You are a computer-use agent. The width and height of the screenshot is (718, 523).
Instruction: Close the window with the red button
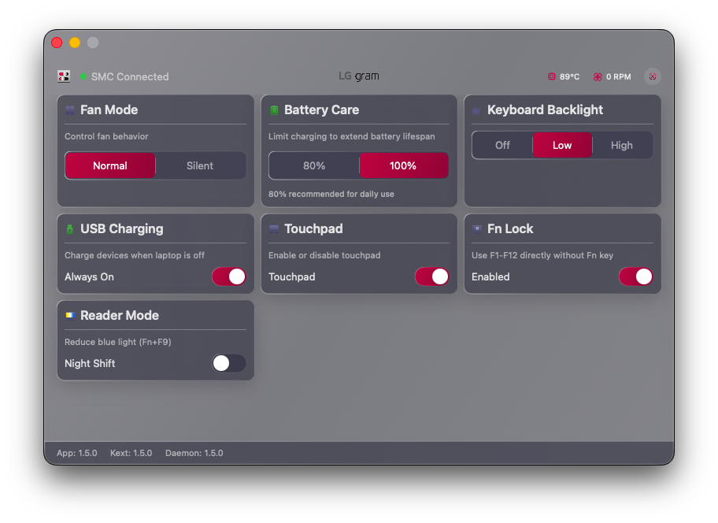tap(57, 43)
